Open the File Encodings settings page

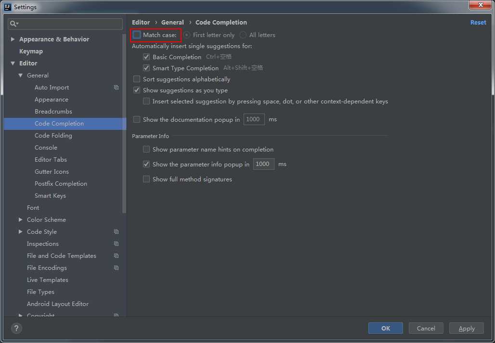pos(47,267)
